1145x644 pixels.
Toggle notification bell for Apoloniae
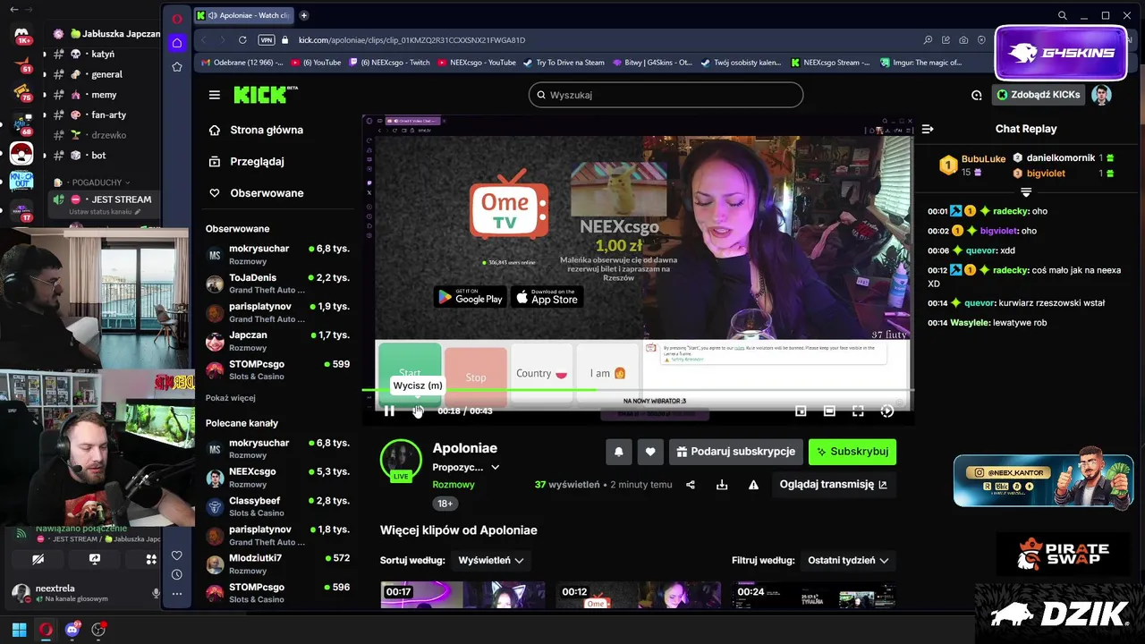[x=618, y=452]
